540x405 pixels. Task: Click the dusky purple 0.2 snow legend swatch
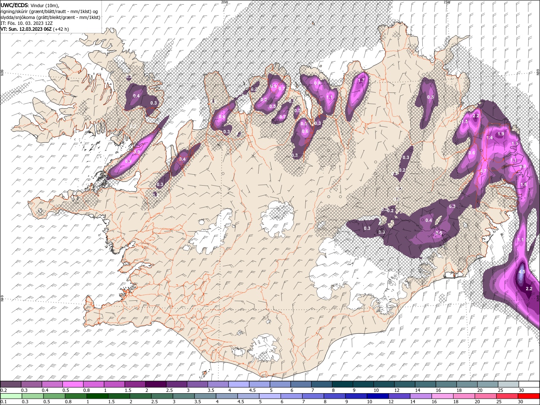11,384
